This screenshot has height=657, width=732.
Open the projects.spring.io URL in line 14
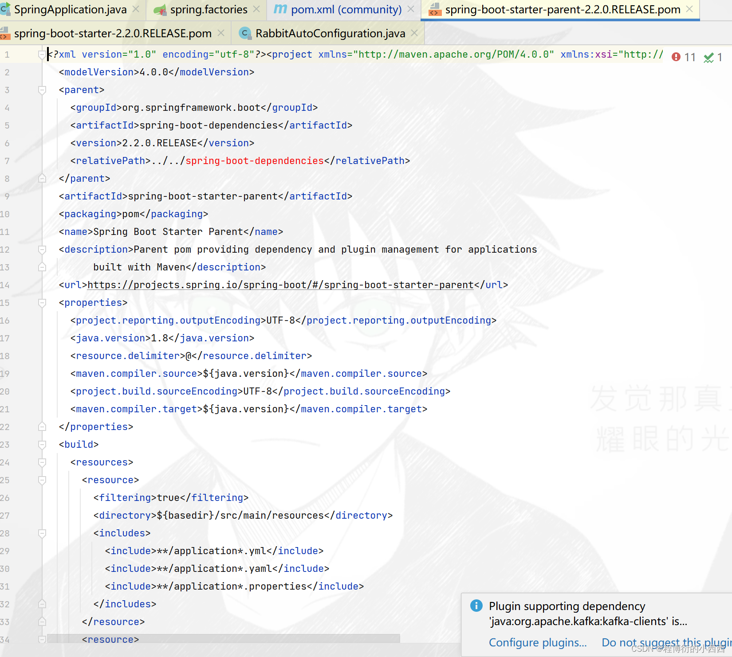pyautogui.click(x=280, y=285)
